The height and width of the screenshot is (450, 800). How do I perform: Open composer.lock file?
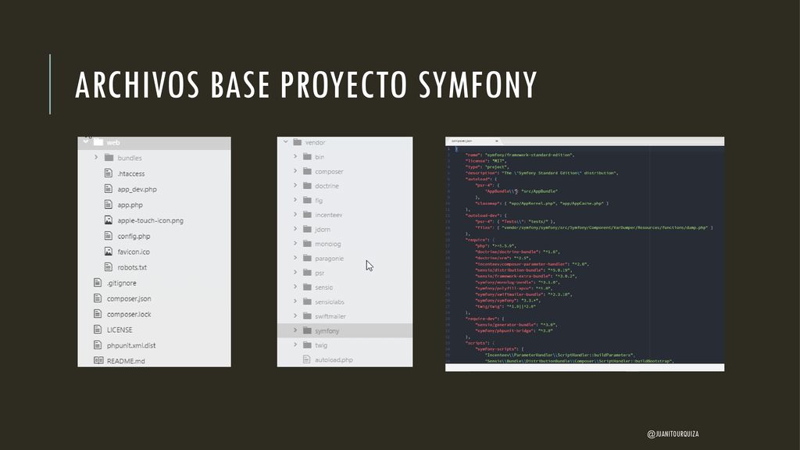pos(129,314)
